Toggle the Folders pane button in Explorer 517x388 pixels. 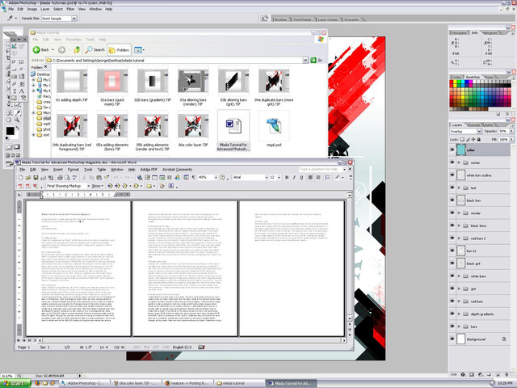(x=119, y=50)
